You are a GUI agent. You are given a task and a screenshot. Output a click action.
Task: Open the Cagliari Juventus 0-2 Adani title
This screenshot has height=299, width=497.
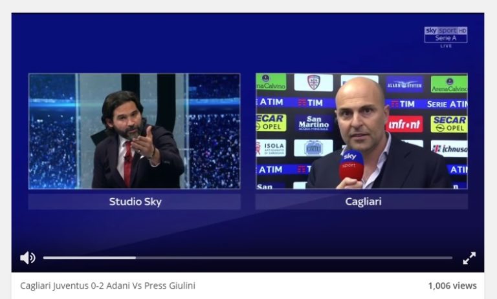click(x=108, y=285)
